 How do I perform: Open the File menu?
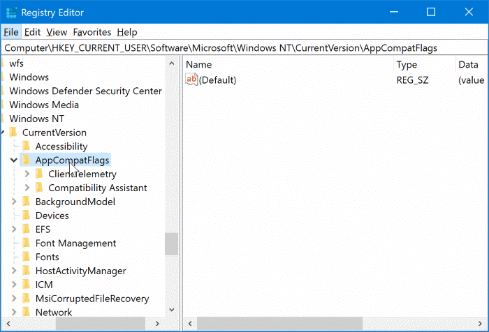[11, 32]
